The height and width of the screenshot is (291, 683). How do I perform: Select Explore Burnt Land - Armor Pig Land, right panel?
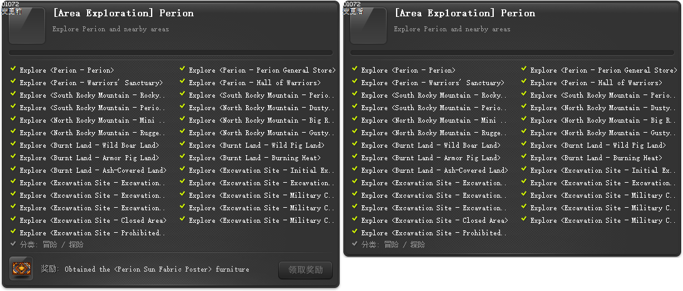[430, 158]
